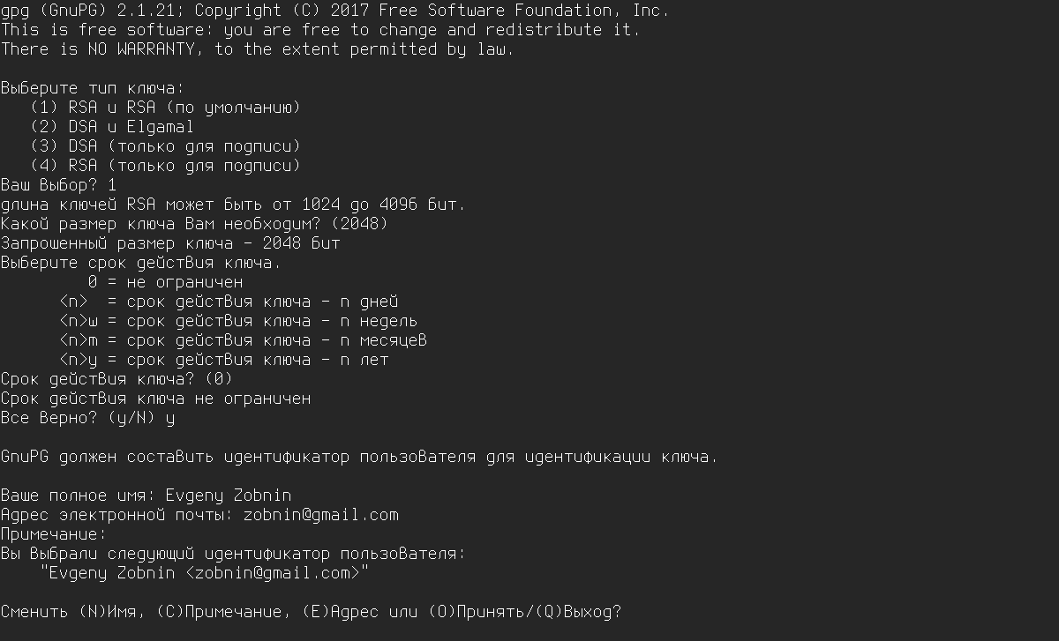This screenshot has width=1059, height=641.
Task: Select the "(4) RSA (только для подписи)" line
Action: [165, 166]
